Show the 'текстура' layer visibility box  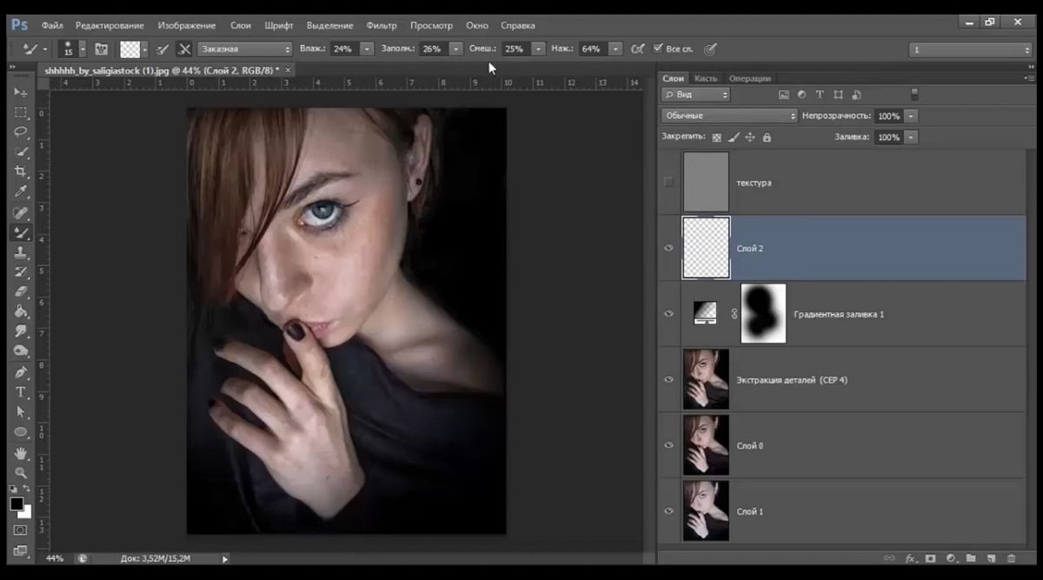(668, 183)
